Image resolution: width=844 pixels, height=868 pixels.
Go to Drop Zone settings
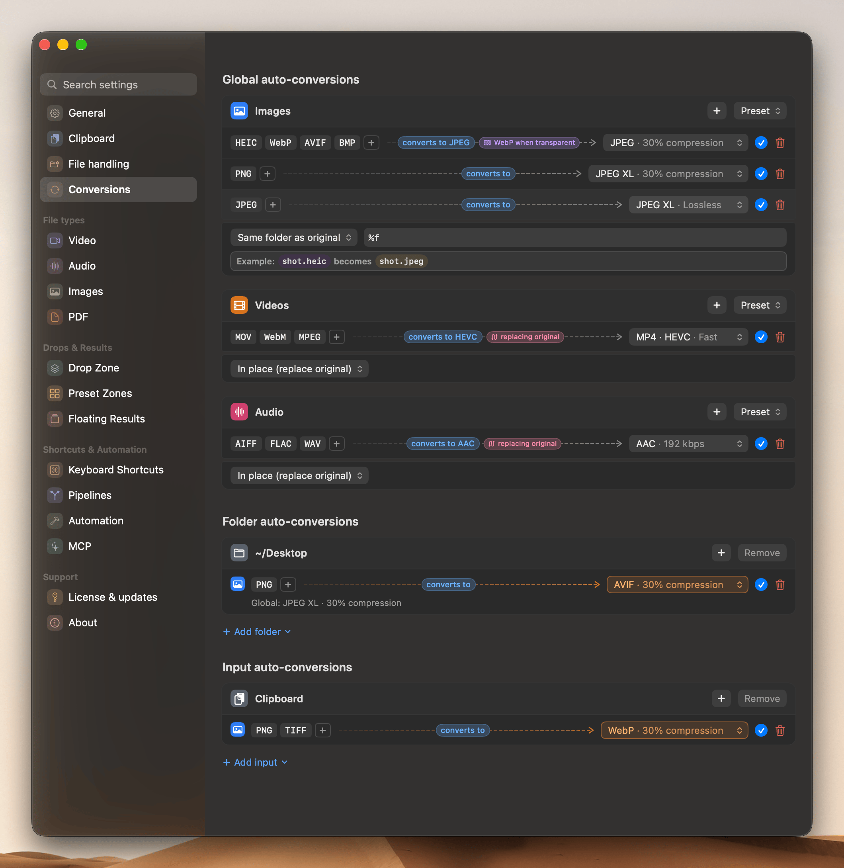pos(118,368)
